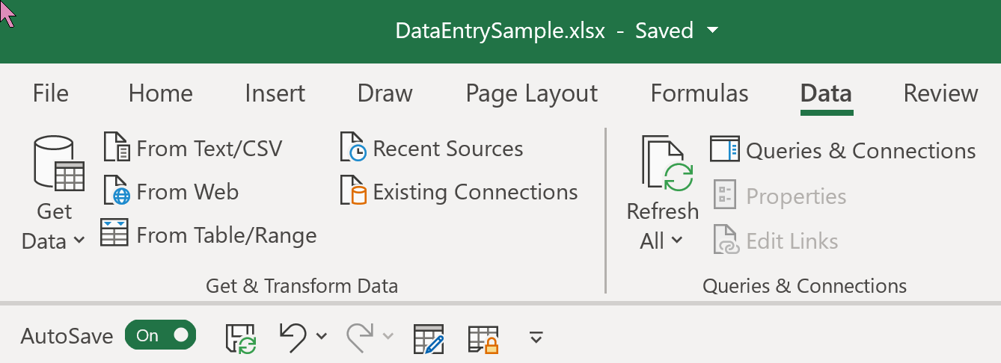The width and height of the screenshot is (1001, 363).
Task: Open Recent Sources
Action: pos(432,149)
